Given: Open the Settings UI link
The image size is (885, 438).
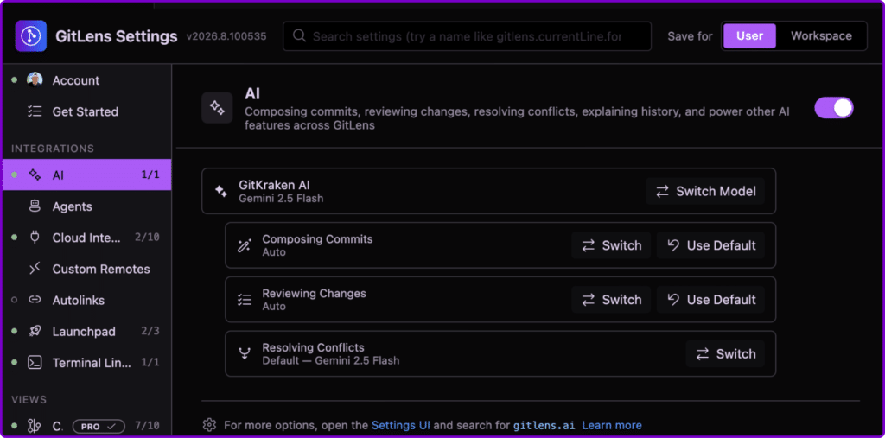Looking at the screenshot, I should pyautogui.click(x=401, y=425).
